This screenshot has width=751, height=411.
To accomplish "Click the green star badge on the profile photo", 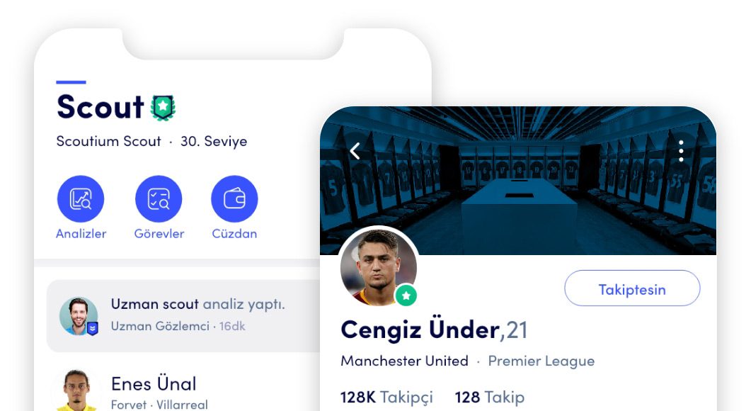I will pos(406,295).
